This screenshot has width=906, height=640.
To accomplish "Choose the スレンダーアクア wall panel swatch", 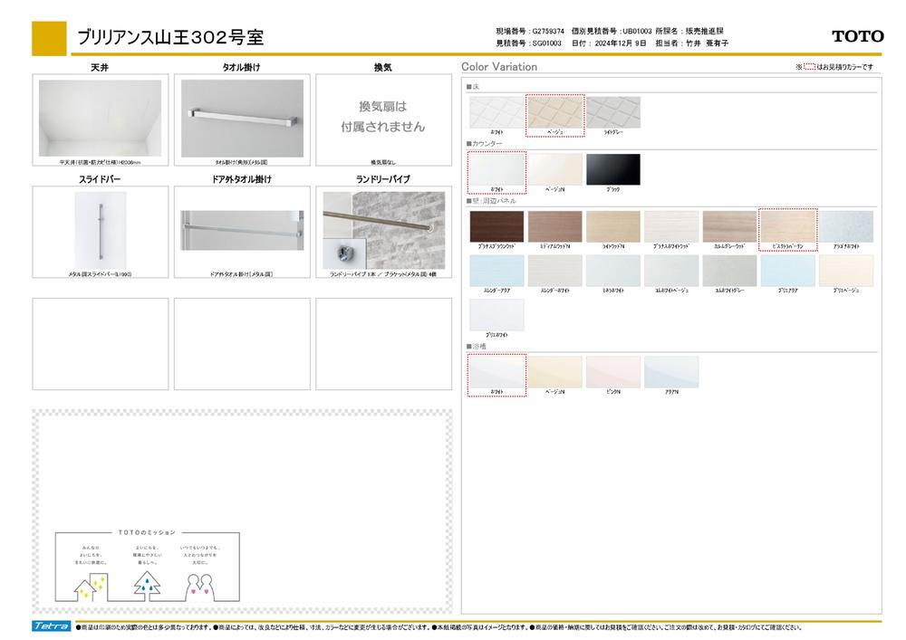I will pyautogui.click(x=496, y=271).
